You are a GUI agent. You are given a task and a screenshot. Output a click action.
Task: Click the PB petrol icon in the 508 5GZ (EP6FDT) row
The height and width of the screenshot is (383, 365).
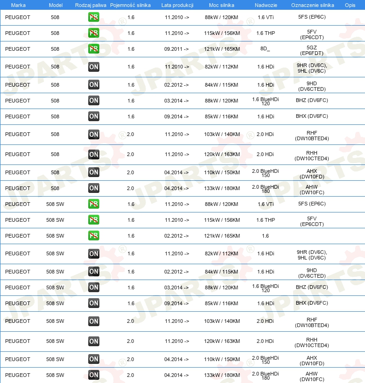94,49
